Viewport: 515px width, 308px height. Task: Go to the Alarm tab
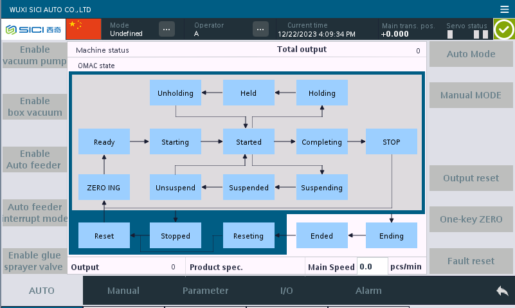click(x=368, y=291)
